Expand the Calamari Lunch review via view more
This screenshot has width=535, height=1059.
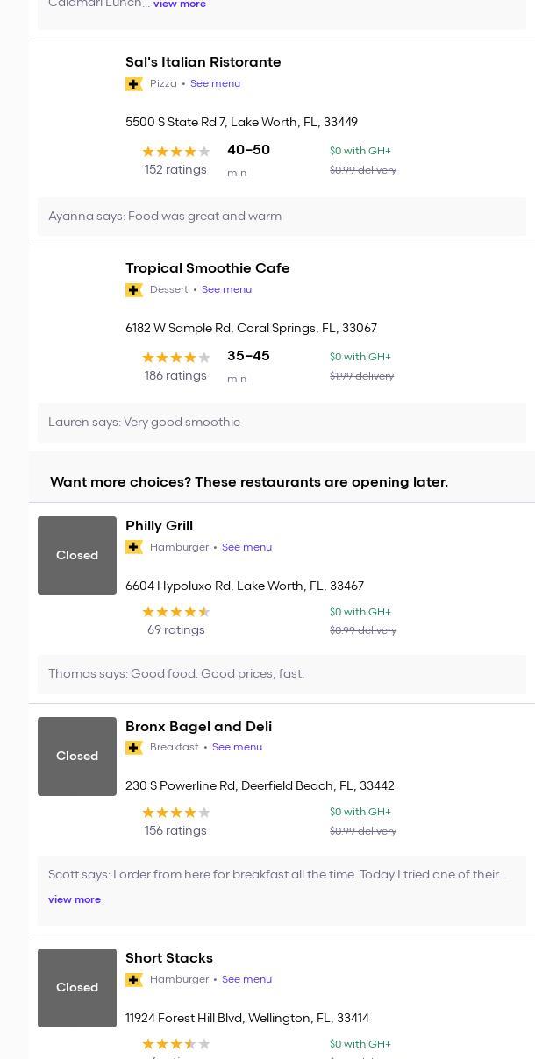[x=180, y=4]
